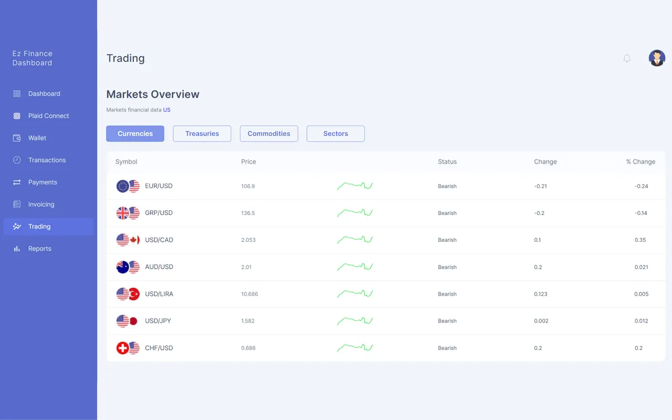The image size is (672, 420).
Task: Click the change value 0.123
Action: 541,294
